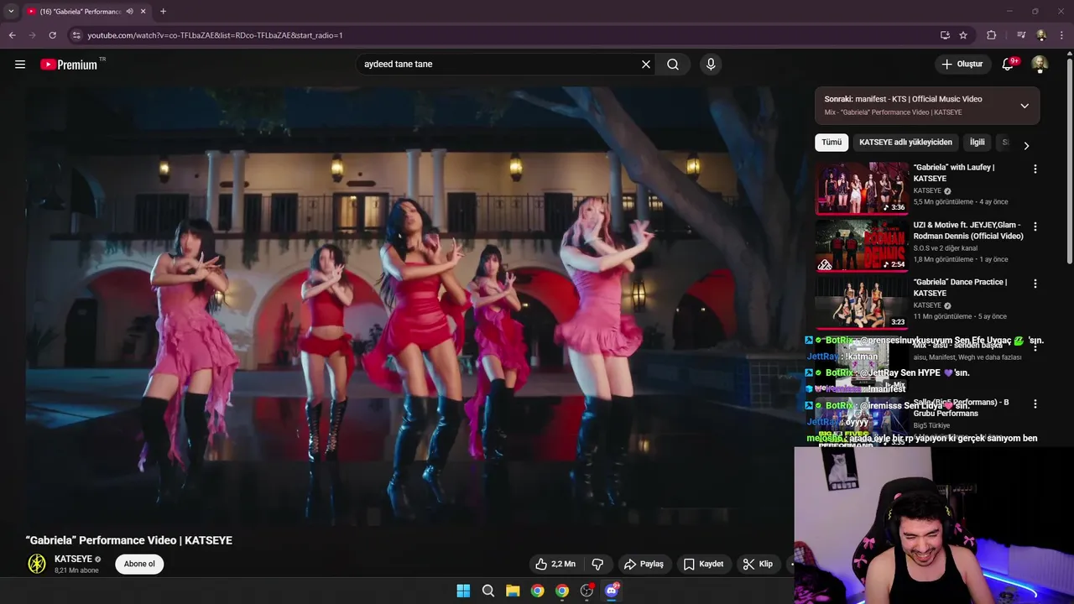1074x604 pixels.
Task: Like the video with thumbs up
Action: [x=556, y=564]
